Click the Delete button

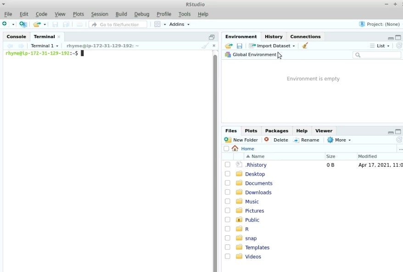[276, 140]
